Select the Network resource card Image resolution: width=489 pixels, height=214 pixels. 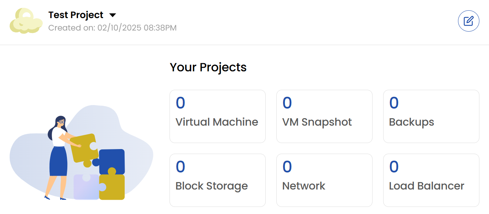click(324, 180)
